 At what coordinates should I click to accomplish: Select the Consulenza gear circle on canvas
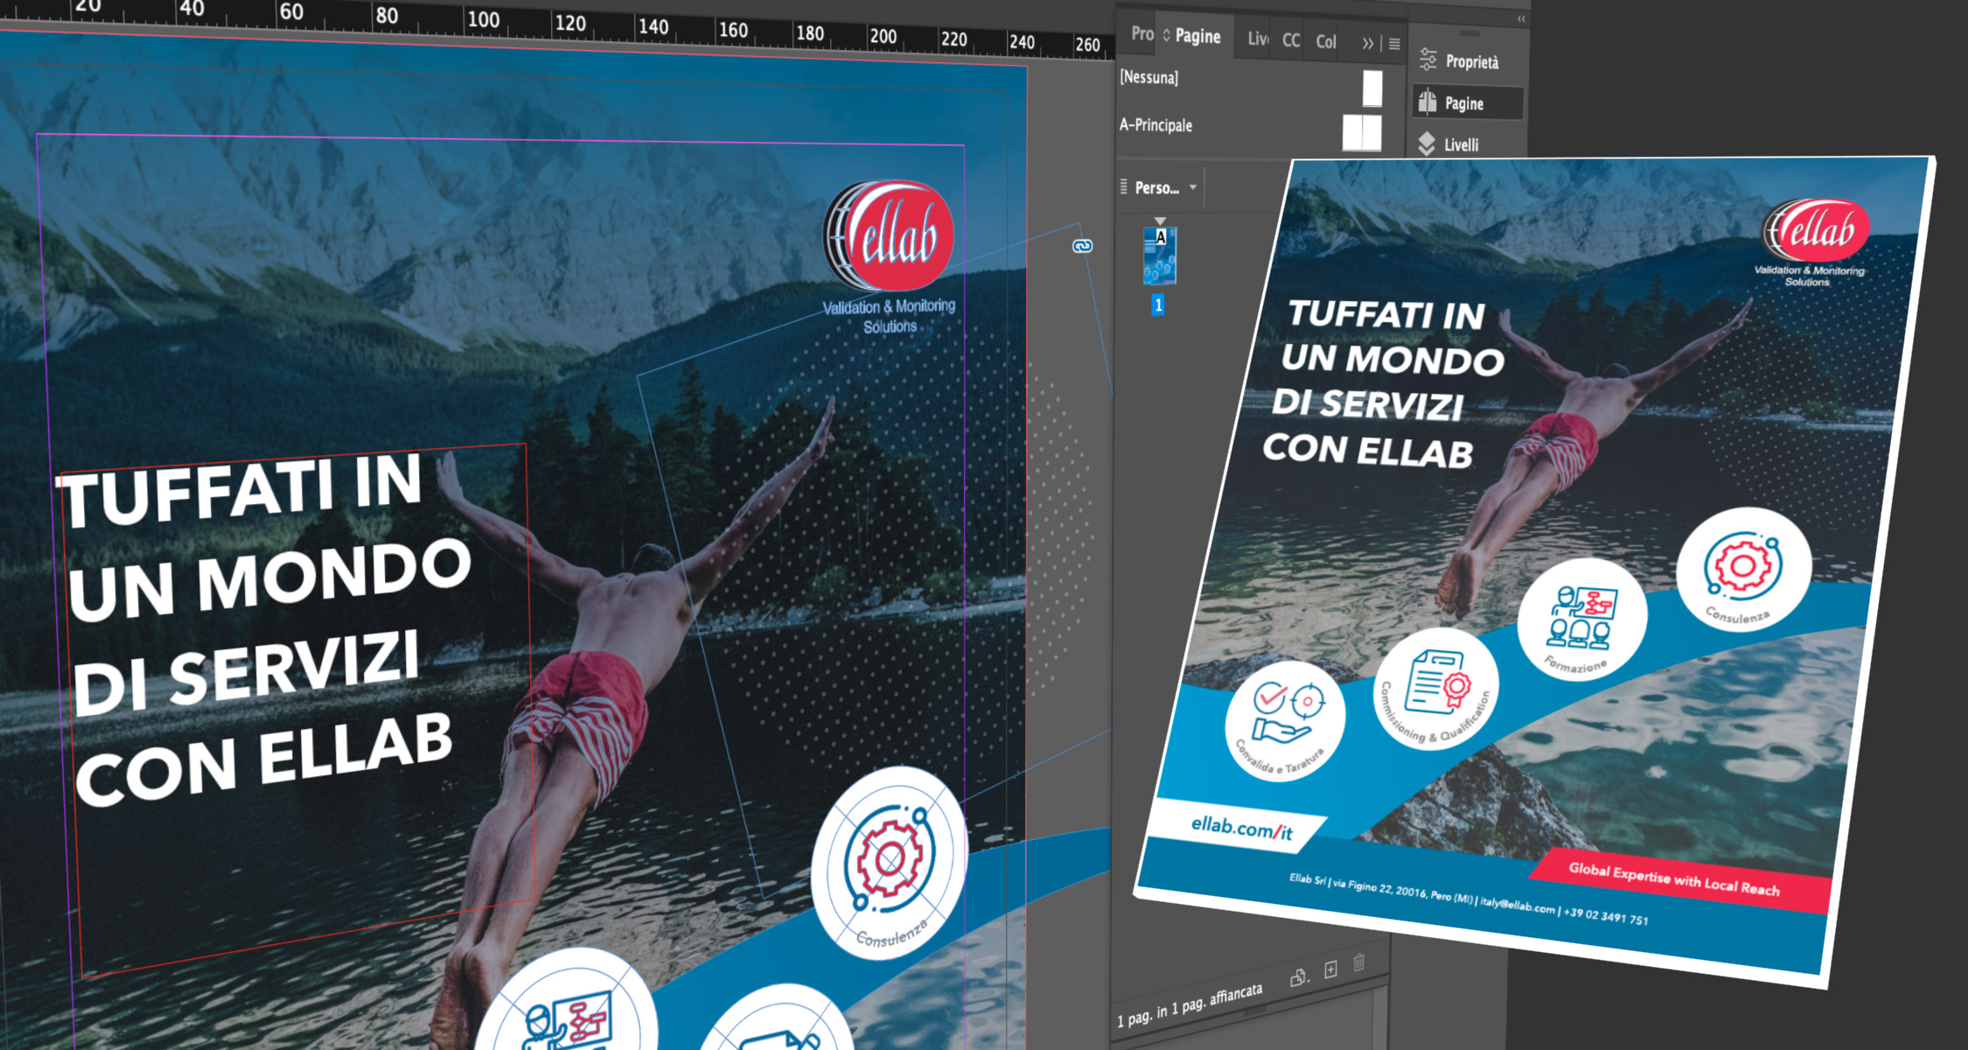[x=889, y=864]
